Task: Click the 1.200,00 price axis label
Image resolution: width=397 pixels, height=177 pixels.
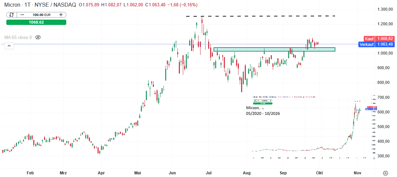Action: click(x=385, y=24)
